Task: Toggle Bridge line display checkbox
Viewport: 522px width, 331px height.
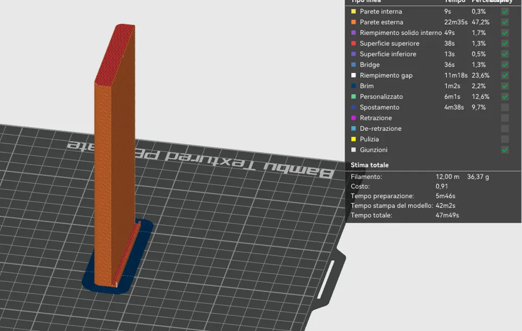Action: click(x=505, y=65)
